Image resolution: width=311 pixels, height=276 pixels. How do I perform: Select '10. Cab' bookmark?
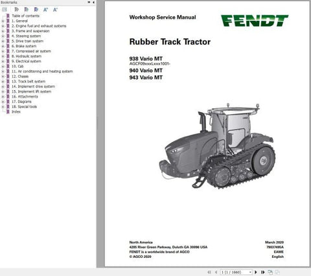click(x=17, y=66)
